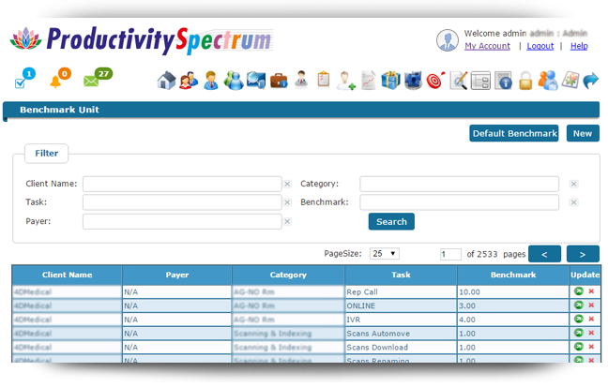Open the orange and blue users icon
Screen dimensions: 608x387
(548, 81)
